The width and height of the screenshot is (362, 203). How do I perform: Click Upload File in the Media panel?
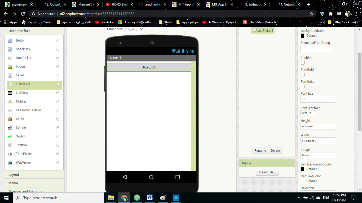tap(267, 172)
